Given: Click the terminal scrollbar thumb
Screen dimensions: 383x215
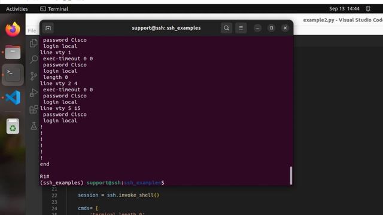Looking at the screenshot, I should pyautogui.click(x=291, y=176).
